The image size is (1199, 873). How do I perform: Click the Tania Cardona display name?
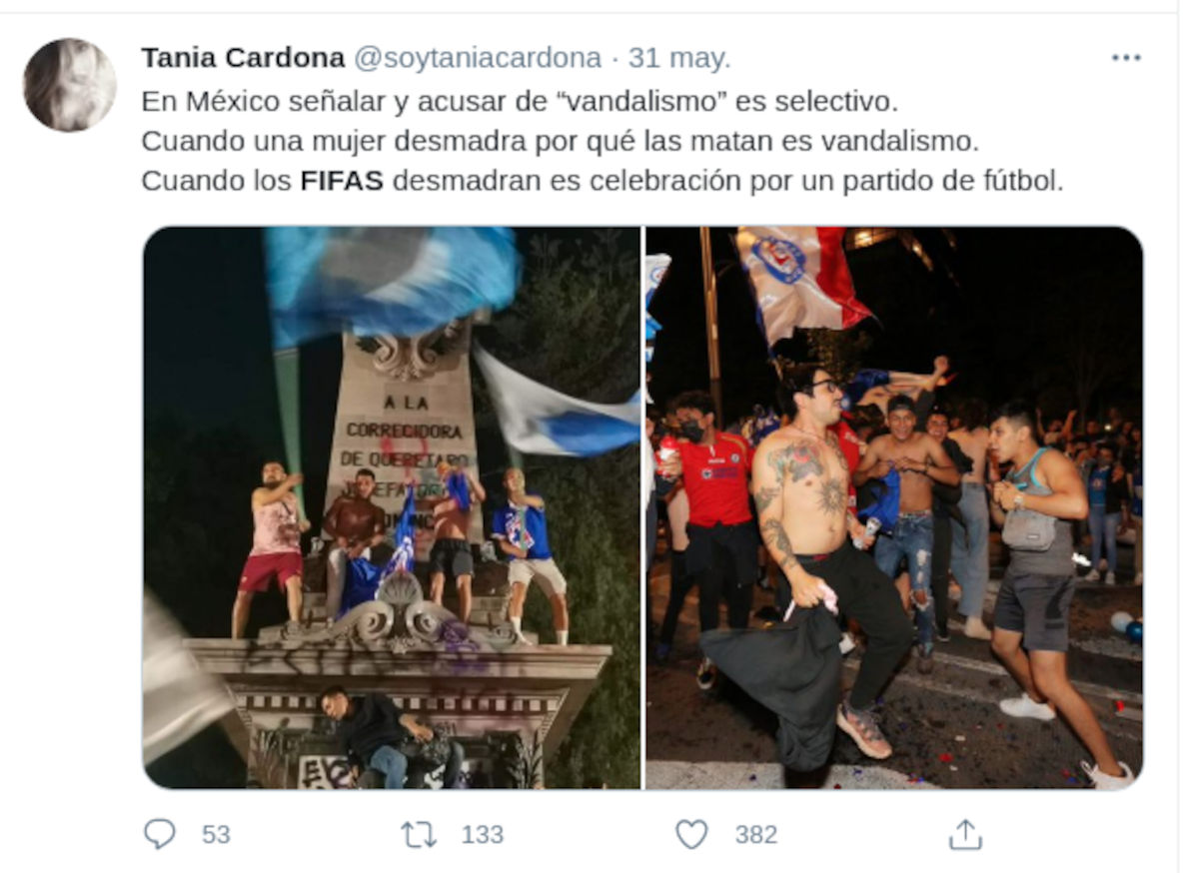coord(243,58)
